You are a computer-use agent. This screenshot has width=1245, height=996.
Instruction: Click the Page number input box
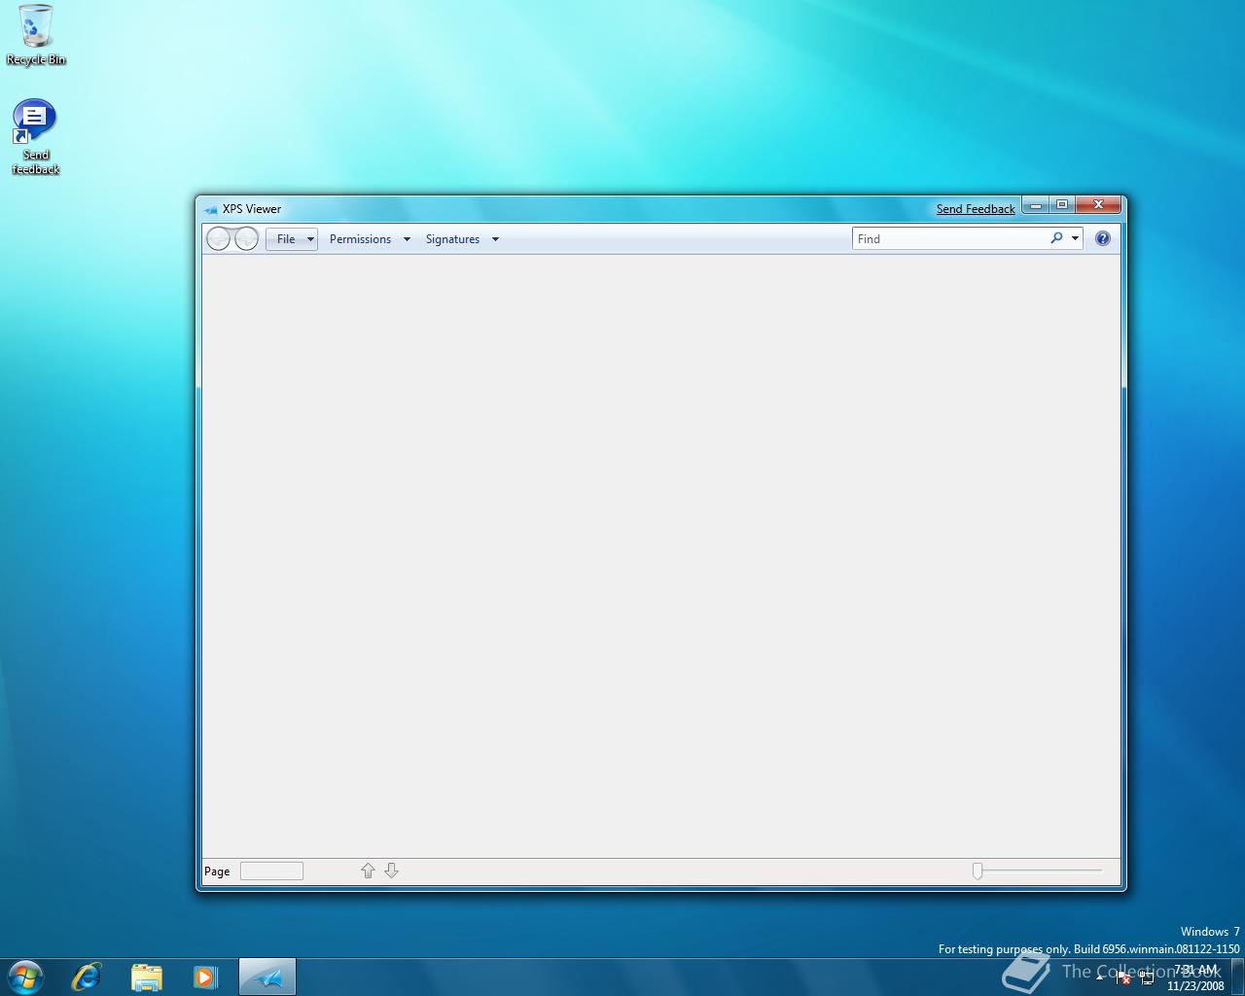tap(271, 871)
